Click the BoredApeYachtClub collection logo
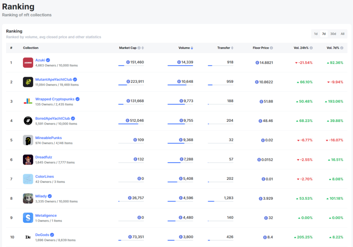 (28, 121)
